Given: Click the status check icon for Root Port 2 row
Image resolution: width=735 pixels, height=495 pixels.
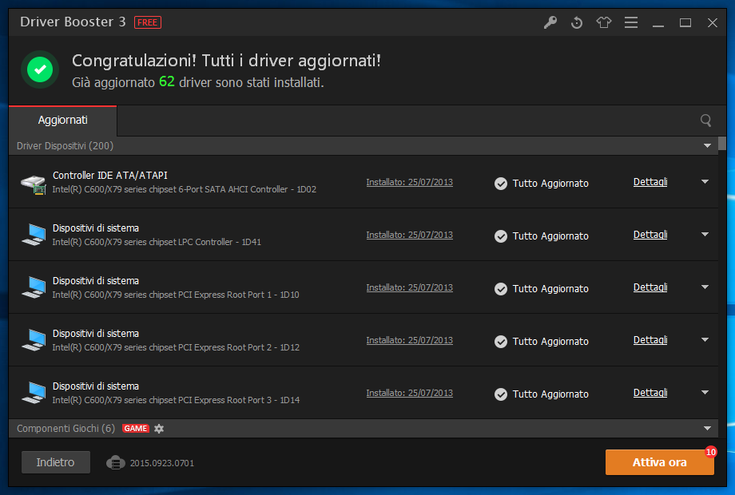Looking at the screenshot, I should pyautogui.click(x=501, y=342).
